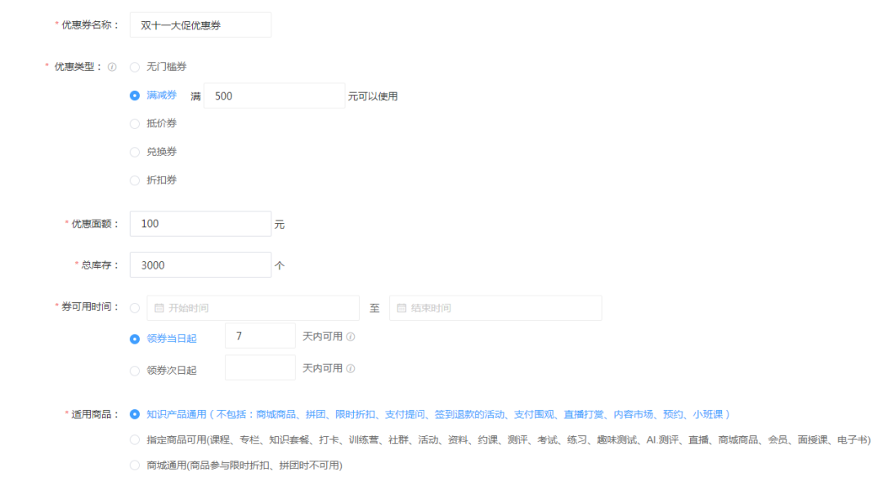Click calendar icon in 结束时间 field
This screenshot has width=883, height=485.
coord(401,308)
